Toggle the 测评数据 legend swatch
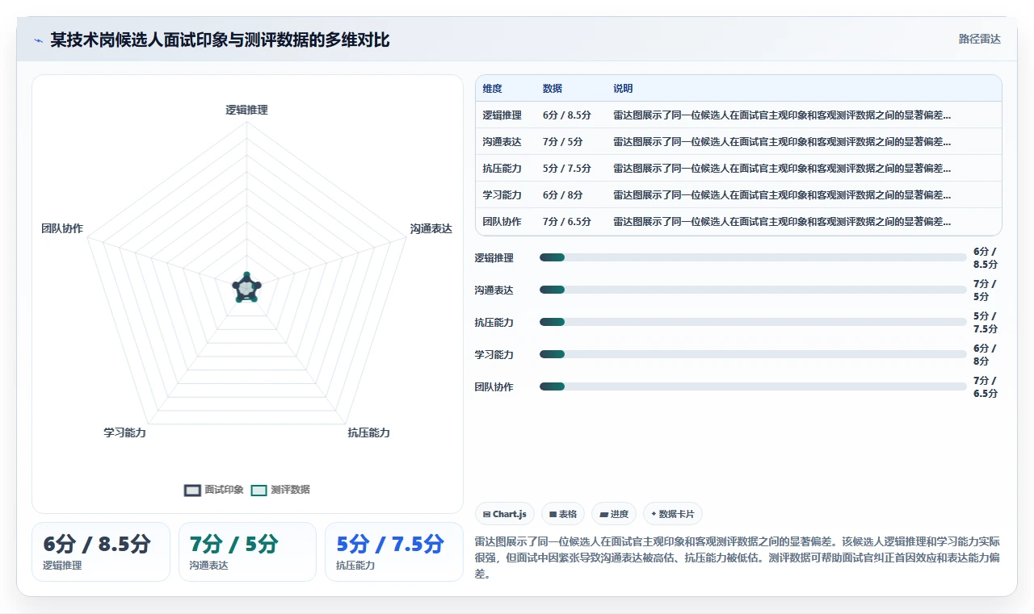This screenshot has width=1034, height=614. coord(258,490)
